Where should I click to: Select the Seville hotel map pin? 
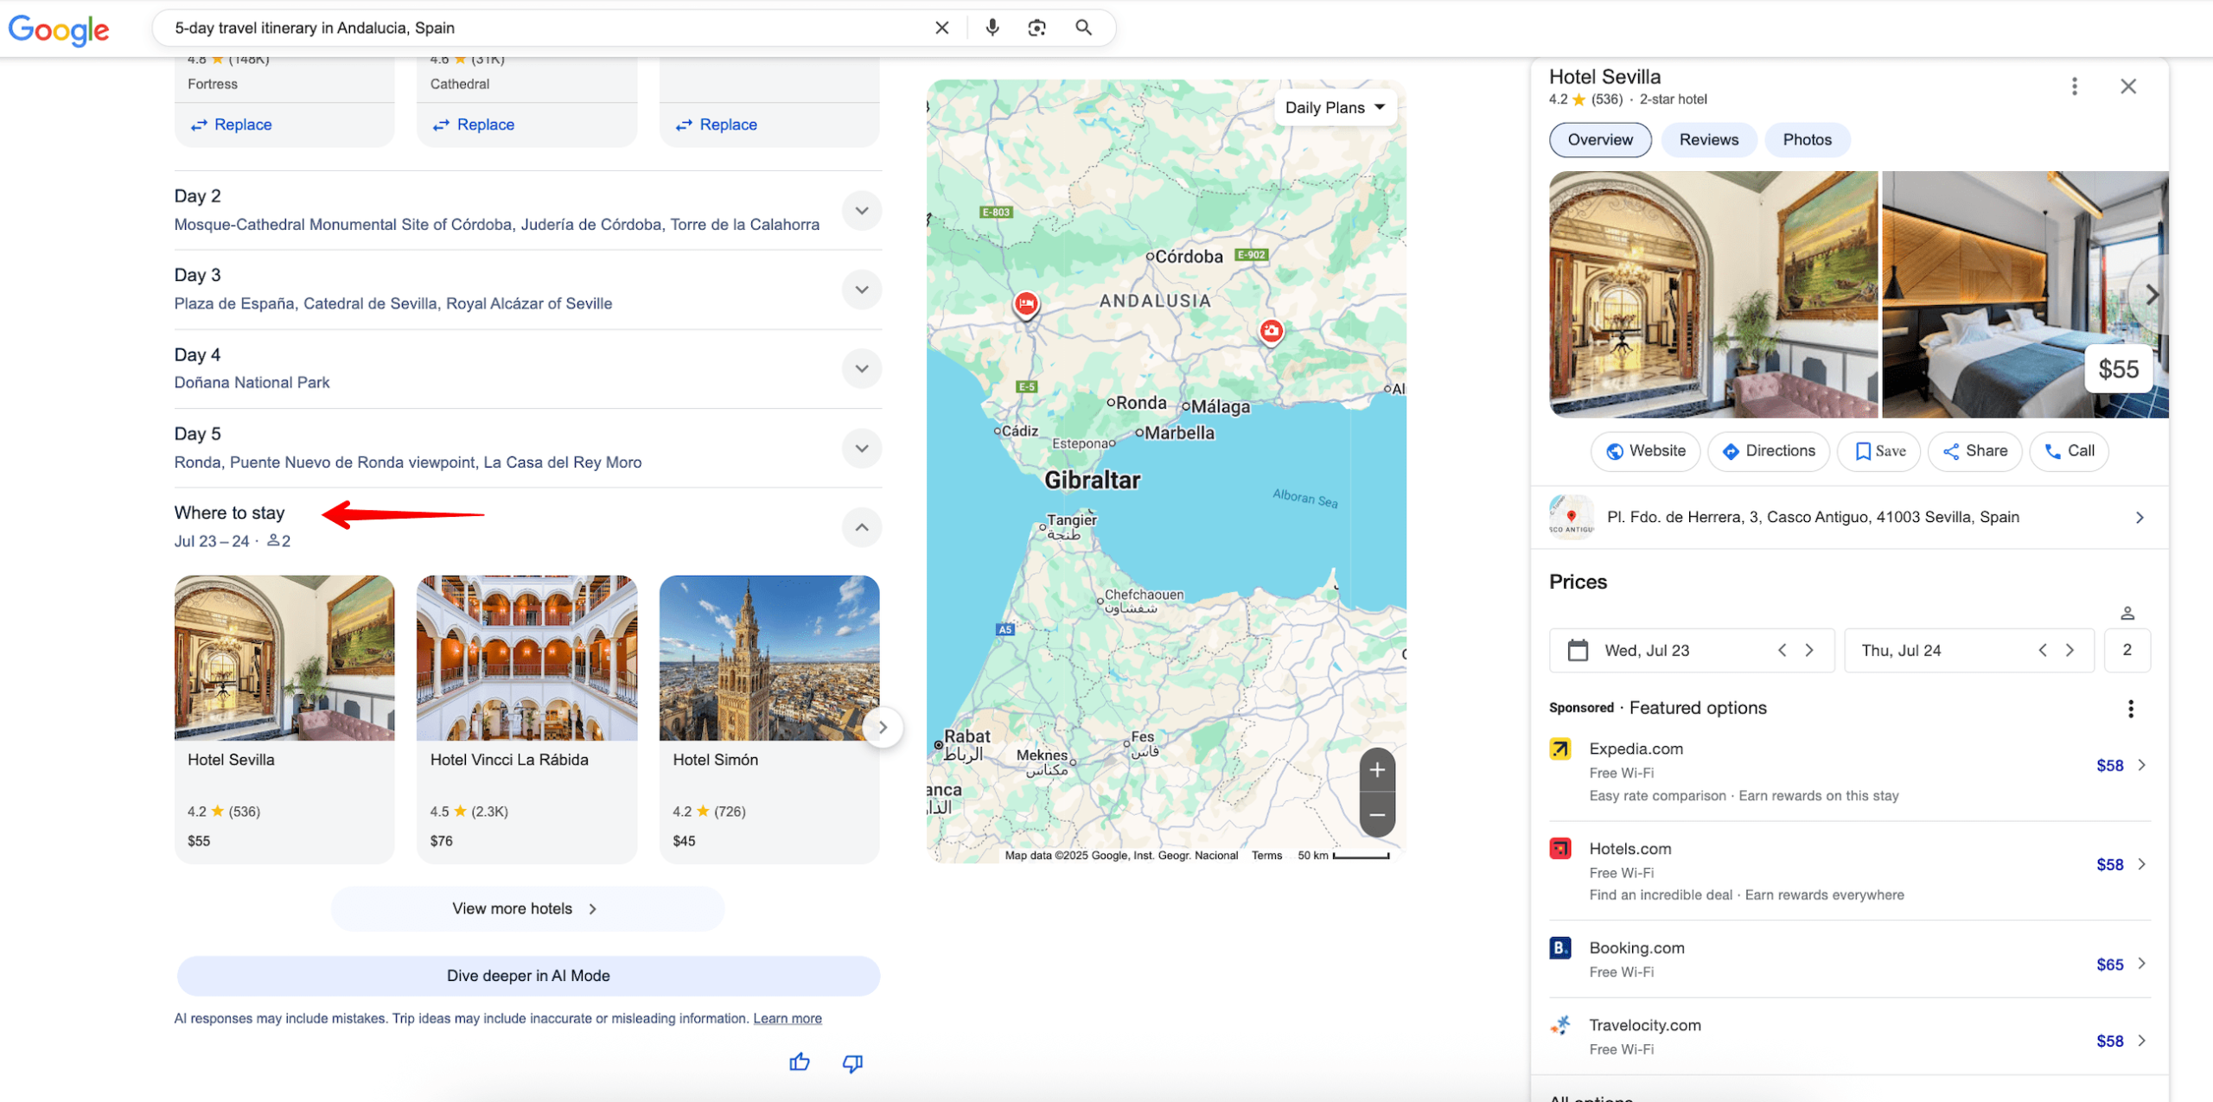(1026, 305)
